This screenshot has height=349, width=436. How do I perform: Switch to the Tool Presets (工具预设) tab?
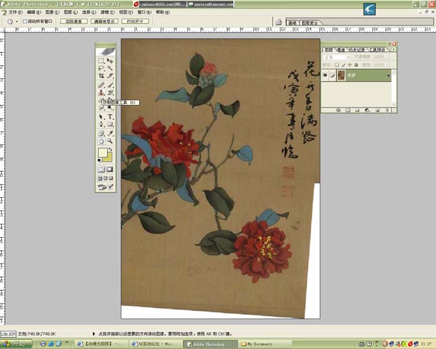click(x=377, y=50)
